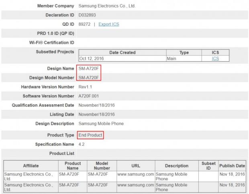Viewport: 249px width, 194px height.
Task: Open www.samsung.com in first product row
Action: point(135,174)
